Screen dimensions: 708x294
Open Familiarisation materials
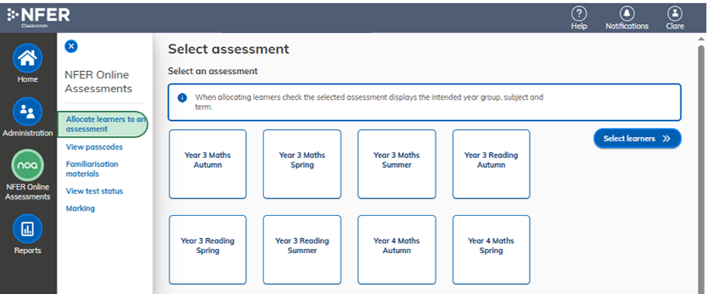click(92, 169)
